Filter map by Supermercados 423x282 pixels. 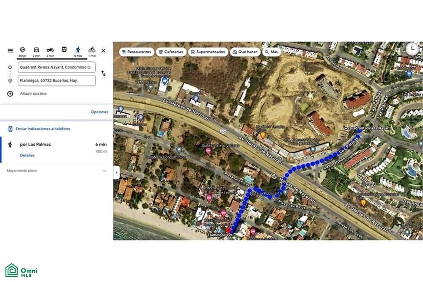(x=208, y=52)
